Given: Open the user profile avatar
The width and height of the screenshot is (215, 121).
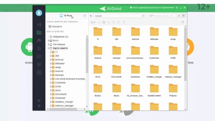Looking at the screenshot, I should [x=39, y=13].
